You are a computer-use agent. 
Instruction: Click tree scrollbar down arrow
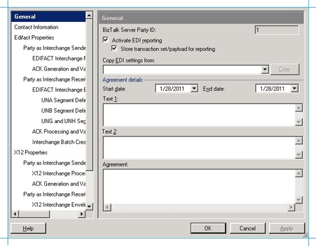[89, 206]
